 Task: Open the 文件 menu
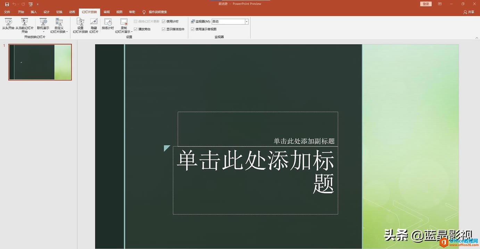click(7, 12)
